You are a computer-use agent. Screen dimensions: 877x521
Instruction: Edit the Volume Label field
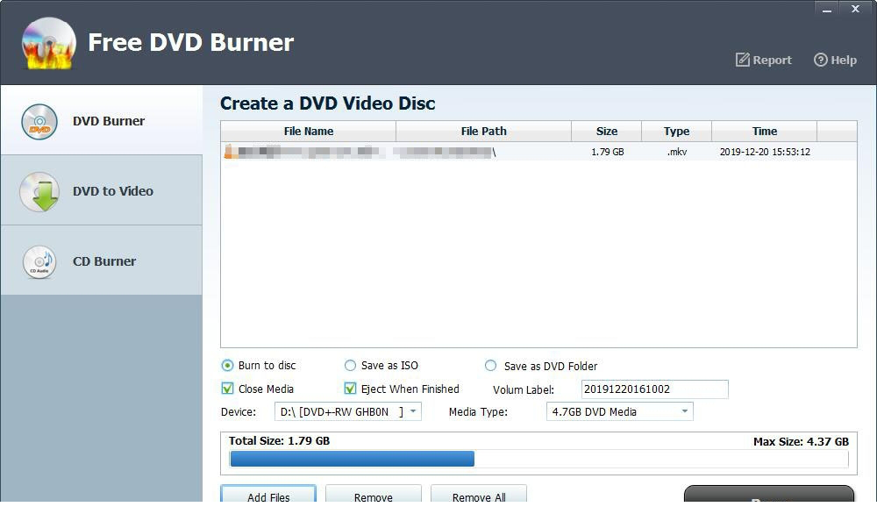click(x=652, y=389)
